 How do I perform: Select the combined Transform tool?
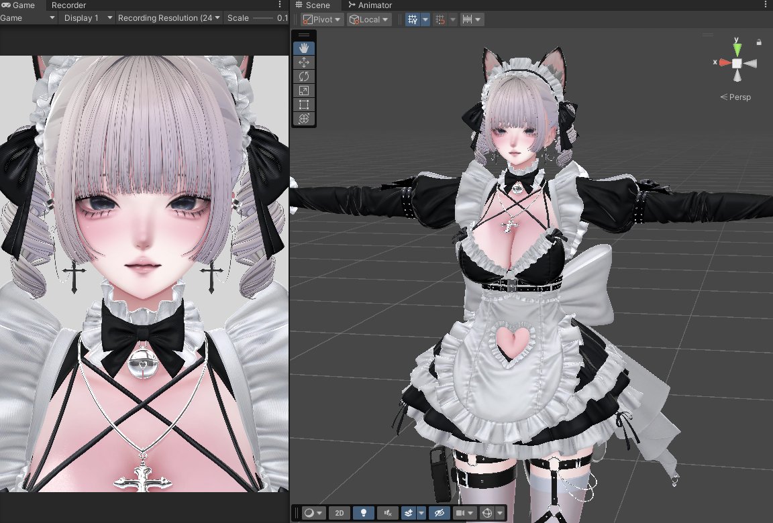tap(304, 119)
